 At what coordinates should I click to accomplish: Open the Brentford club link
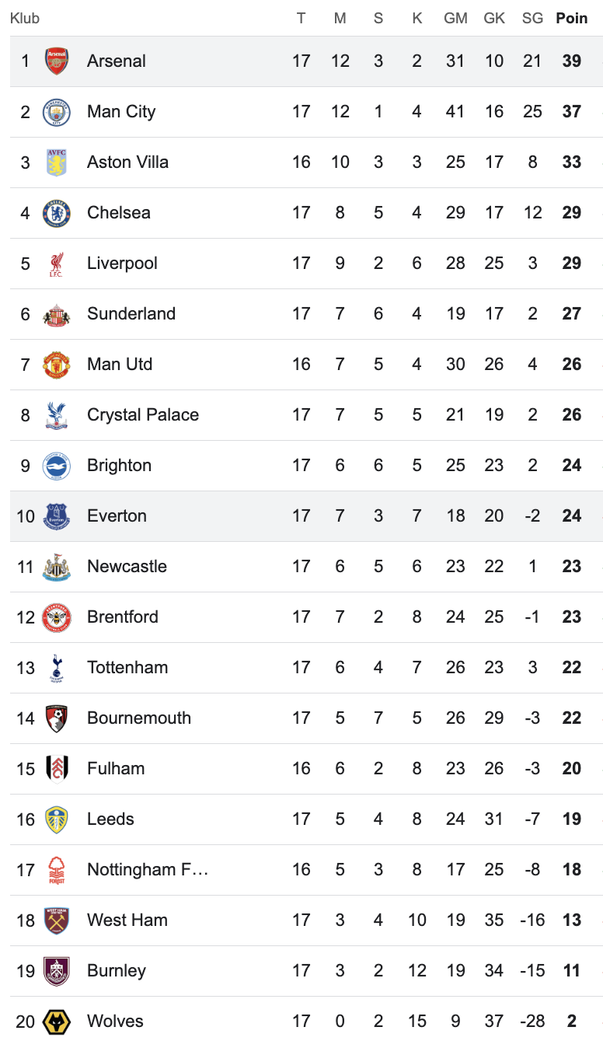pos(123,617)
